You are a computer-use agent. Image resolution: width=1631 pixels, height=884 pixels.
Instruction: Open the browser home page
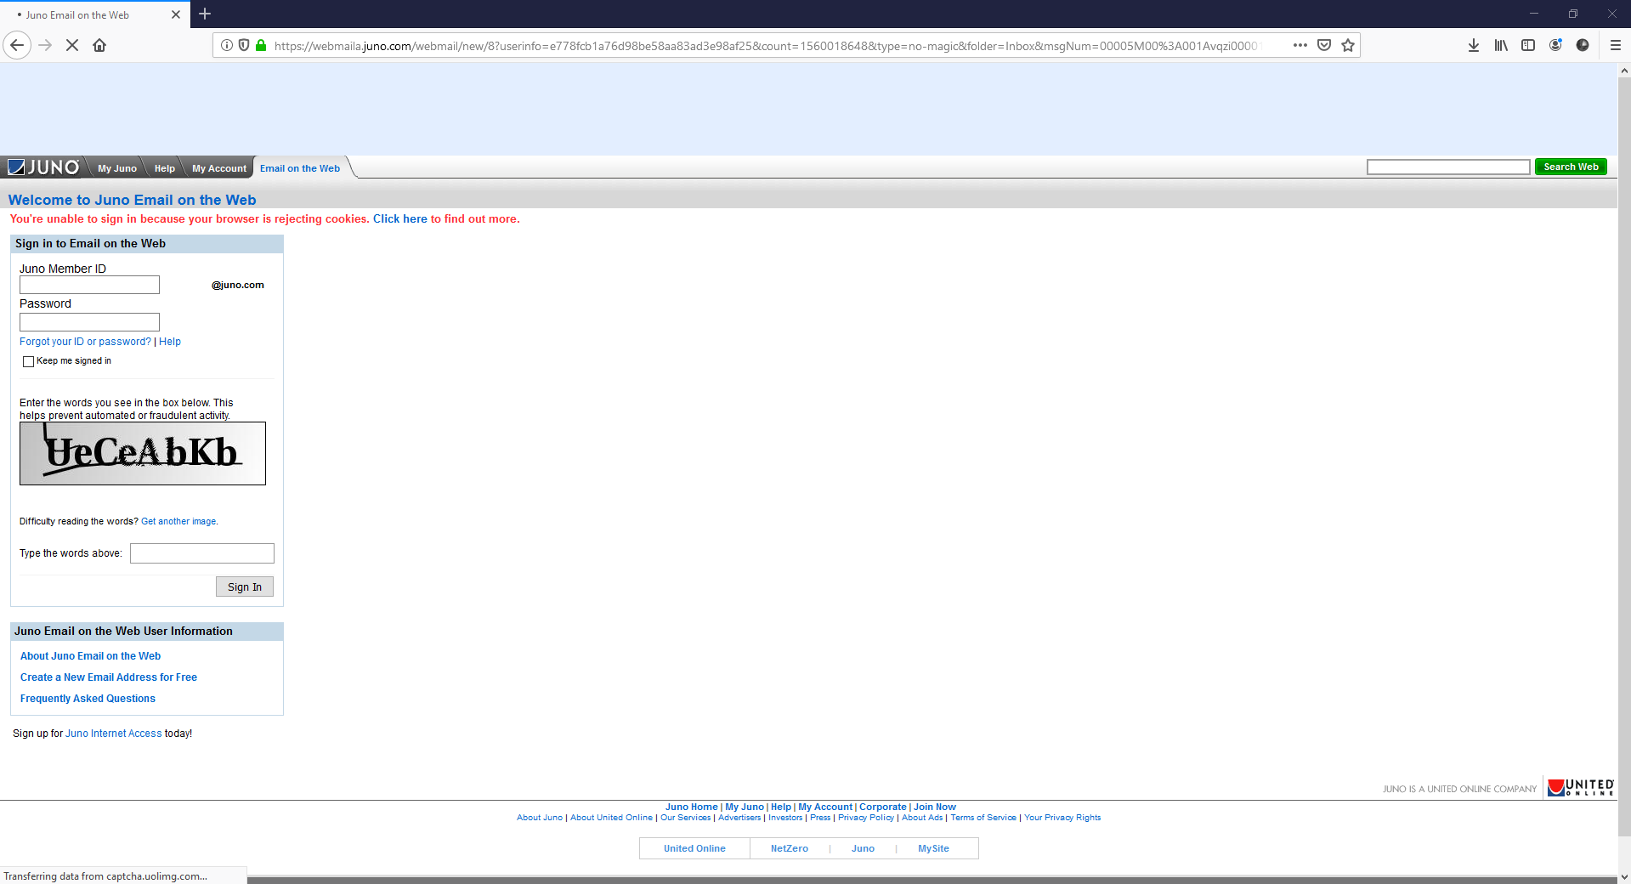[99, 45]
